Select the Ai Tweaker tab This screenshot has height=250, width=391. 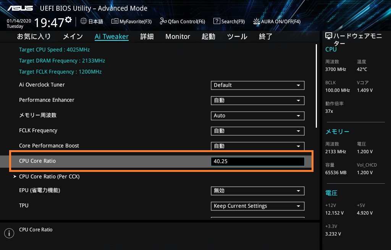pos(111,37)
